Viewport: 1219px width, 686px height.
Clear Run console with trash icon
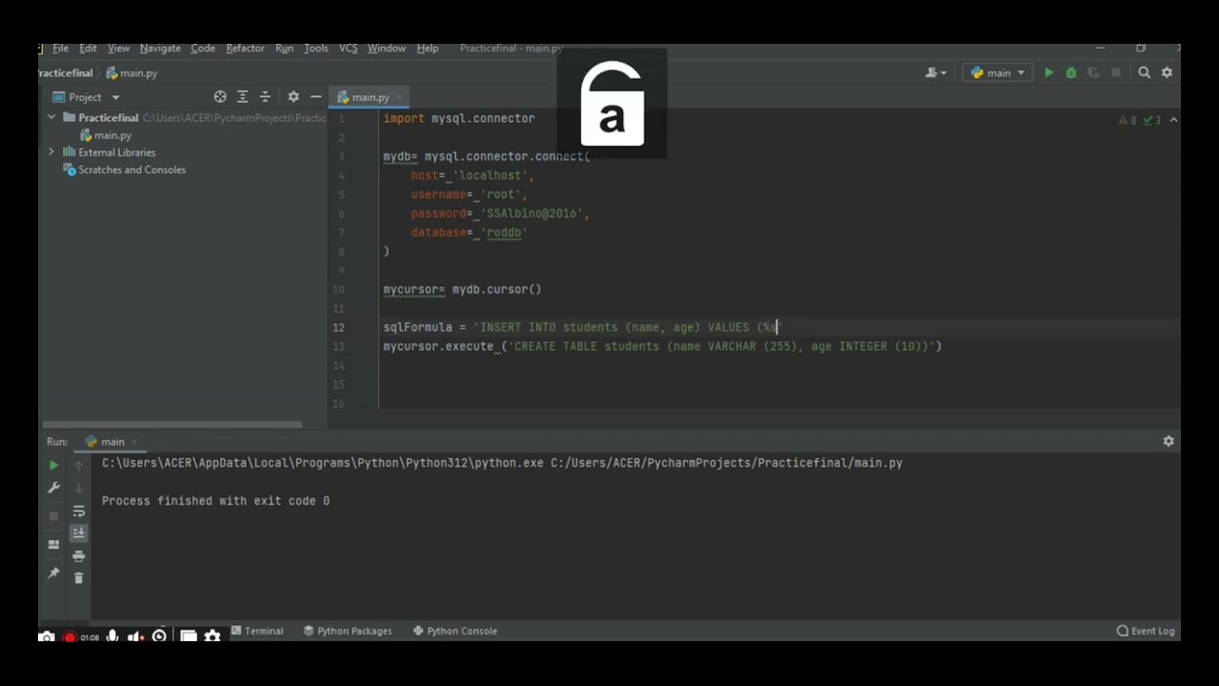pos(78,577)
